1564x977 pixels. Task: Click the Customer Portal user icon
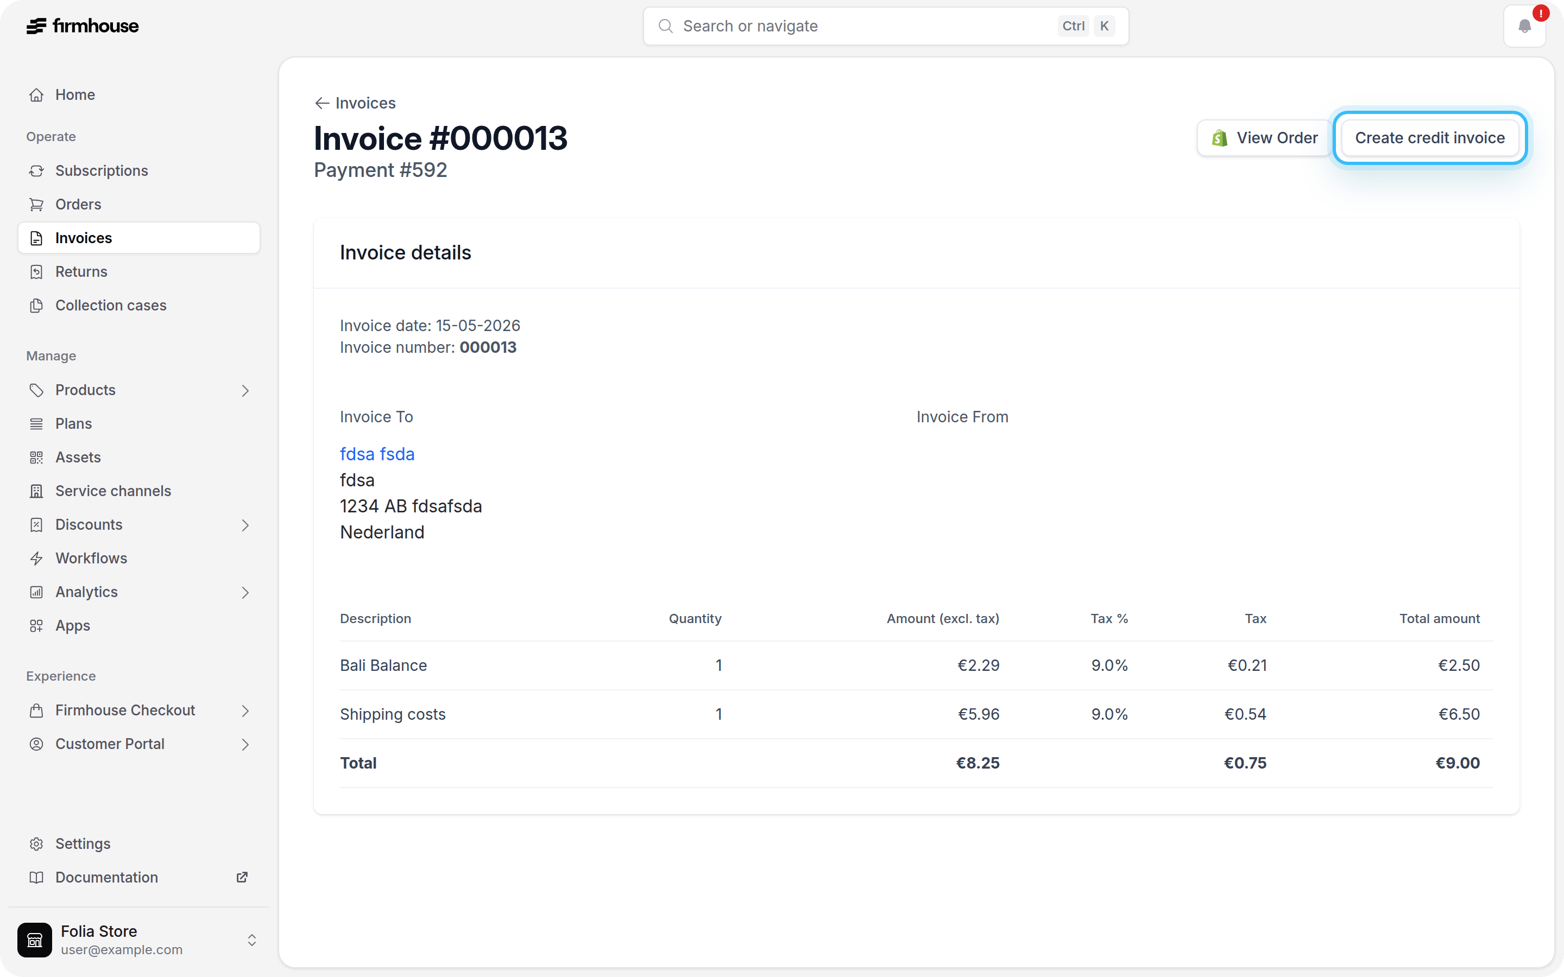[36, 744]
